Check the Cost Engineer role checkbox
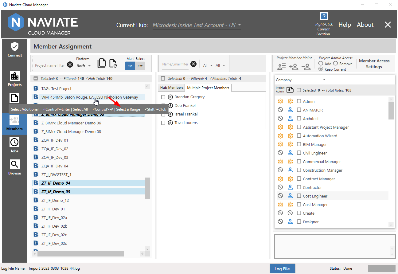 [299, 196]
